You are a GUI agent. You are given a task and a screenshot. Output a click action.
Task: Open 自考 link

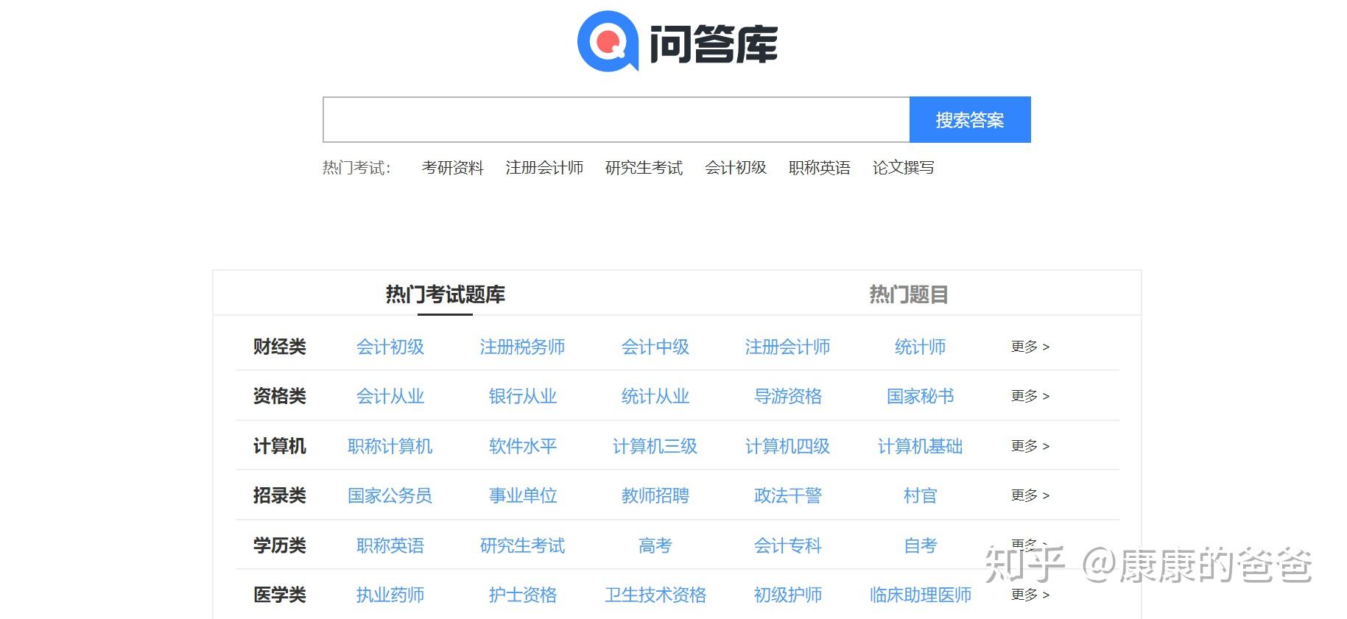[x=921, y=545]
